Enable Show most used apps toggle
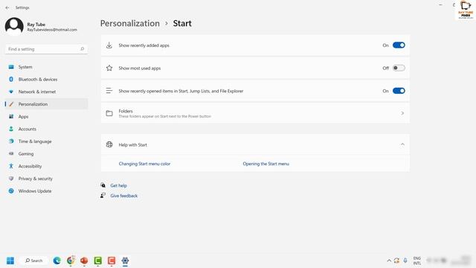Screen dimensions: 476x268 click(x=399, y=68)
